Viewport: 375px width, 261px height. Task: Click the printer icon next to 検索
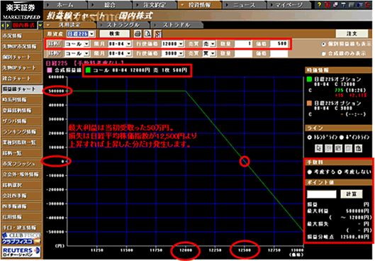138,34
